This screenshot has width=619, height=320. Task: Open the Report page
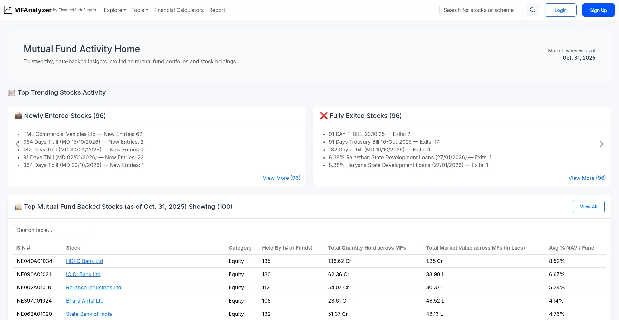point(217,10)
